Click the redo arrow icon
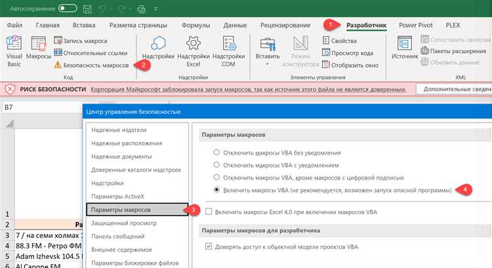The width and height of the screenshot is (492, 268). point(121,9)
